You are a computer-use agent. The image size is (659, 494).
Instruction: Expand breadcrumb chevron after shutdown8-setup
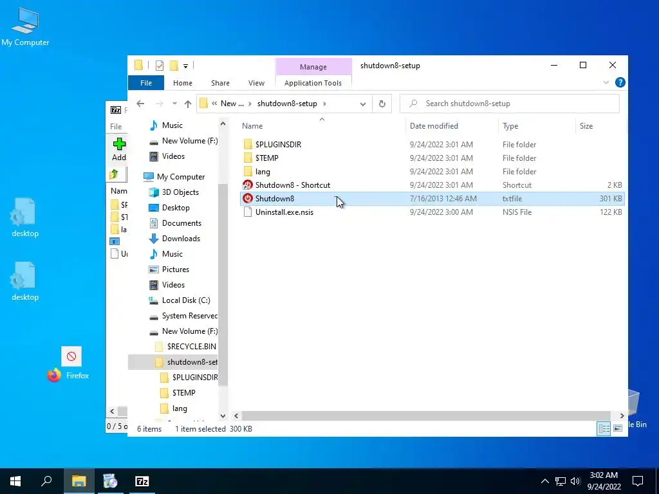324,104
